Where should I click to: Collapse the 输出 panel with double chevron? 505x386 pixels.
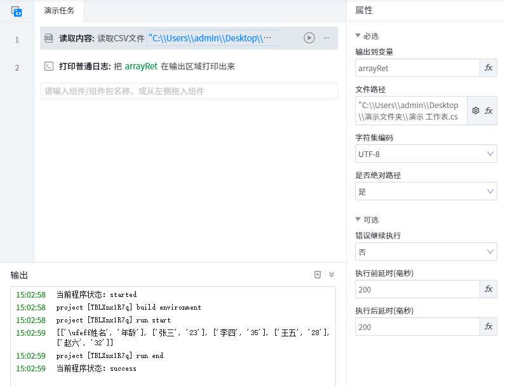[x=332, y=275]
